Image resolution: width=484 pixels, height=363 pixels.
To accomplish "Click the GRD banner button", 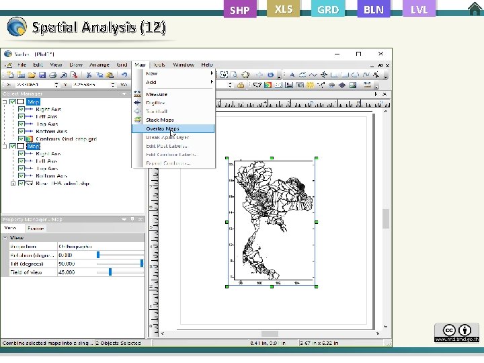I will click(328, 9).
